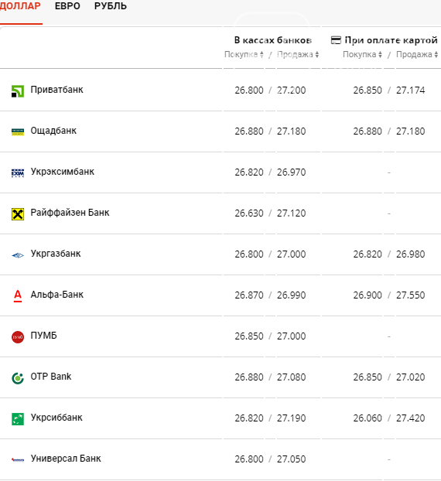
Task: Click the Альфа-Банк red A logo
Action: (18, 295)
